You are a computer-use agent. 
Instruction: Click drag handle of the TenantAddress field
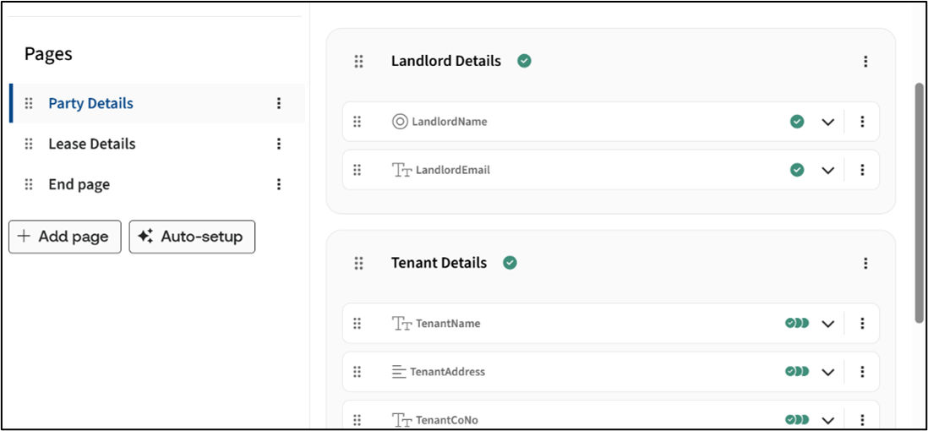[x=357, y=372]
